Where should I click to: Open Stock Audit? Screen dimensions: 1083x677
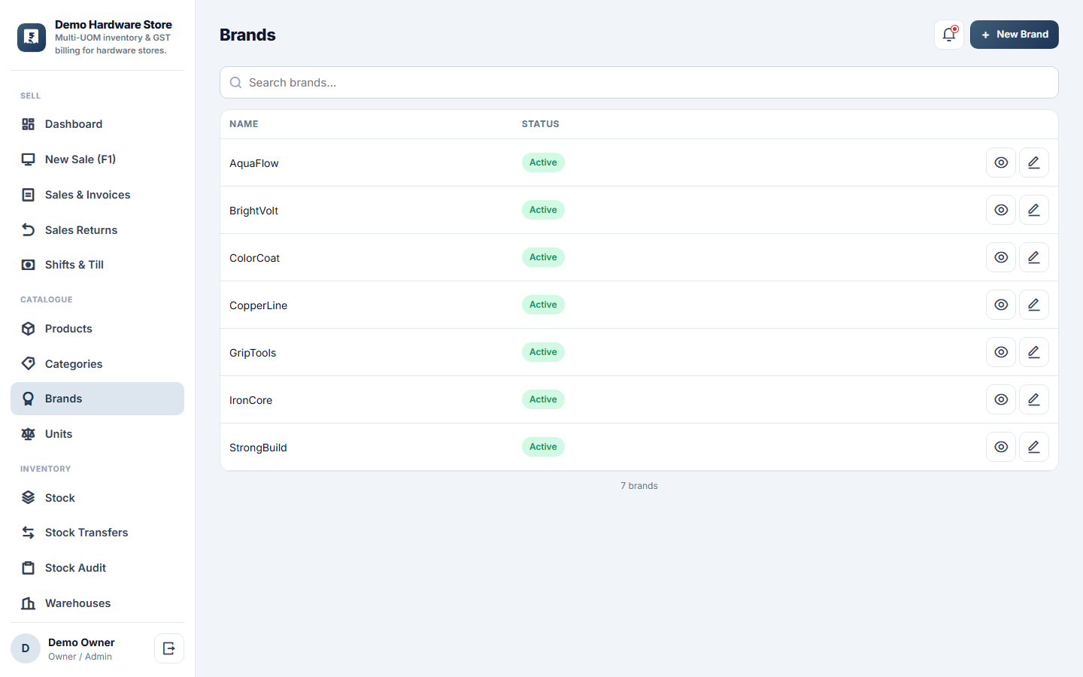[x=97, y=568]
